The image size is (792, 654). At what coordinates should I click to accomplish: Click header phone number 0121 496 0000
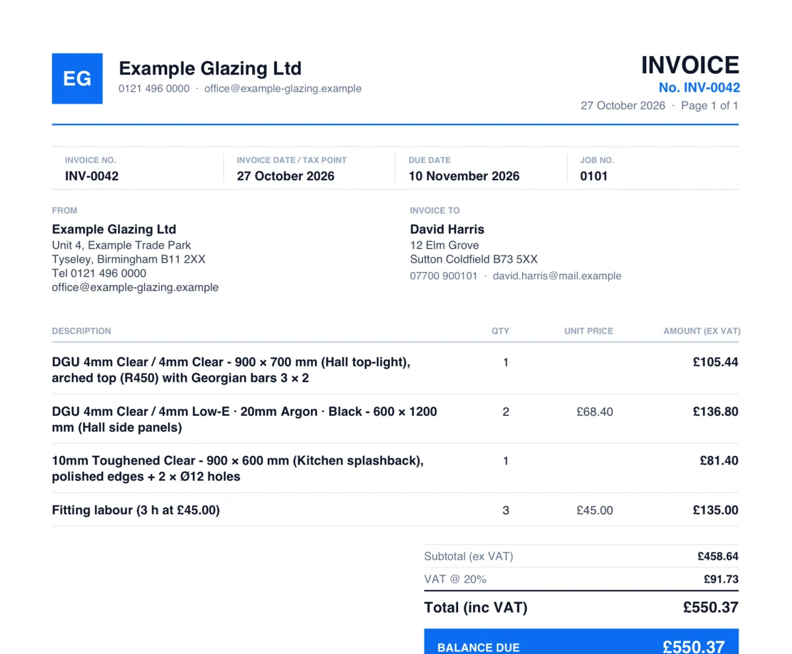(154, 88)
